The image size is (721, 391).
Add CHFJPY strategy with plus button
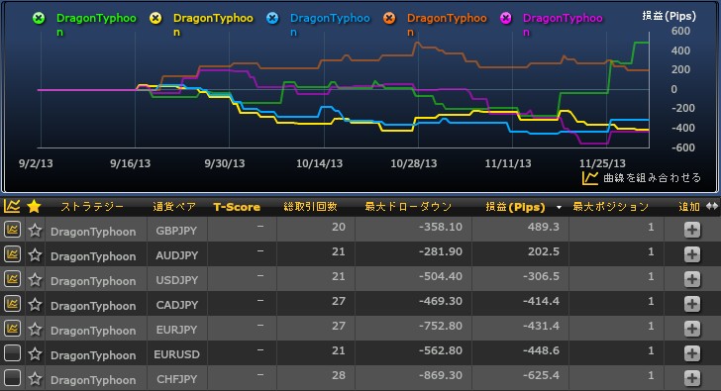click(692, 378)
